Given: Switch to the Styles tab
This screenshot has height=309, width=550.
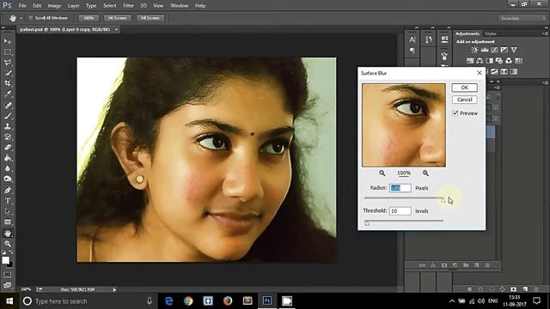Looking at the screenshot, I should coord(491,34).
